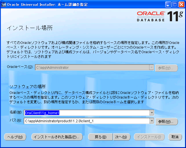Expand the パス dropdown list arrow
This screenshot has width=186, height=148.
click(x=151, y=121)
